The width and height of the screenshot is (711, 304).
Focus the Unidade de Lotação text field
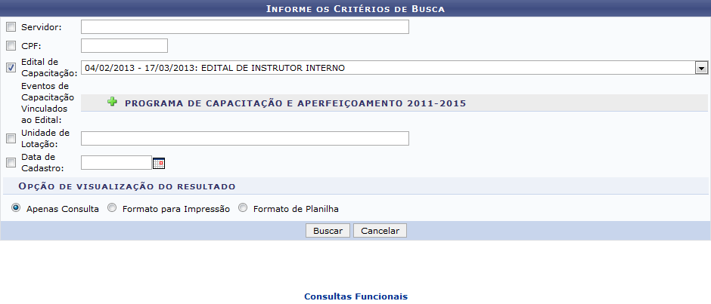click(244, 138)
